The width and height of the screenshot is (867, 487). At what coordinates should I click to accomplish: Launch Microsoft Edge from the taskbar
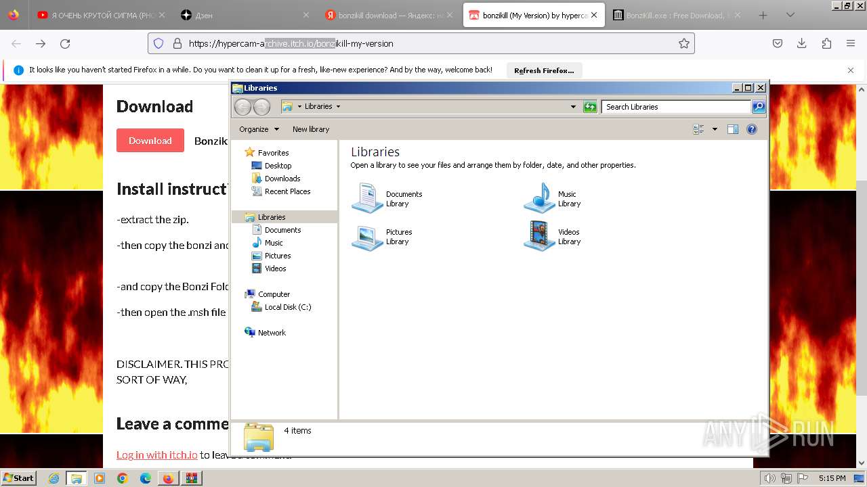click(146, 478)
